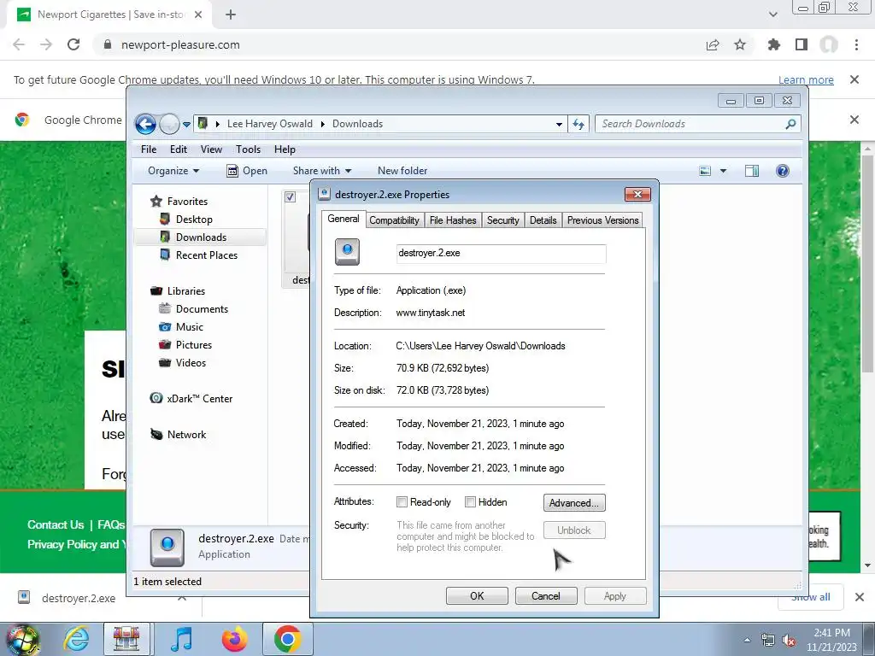Click the Unblock button
Image resolution: width=875 pixels, height=656 pixels.
point(574,530)
